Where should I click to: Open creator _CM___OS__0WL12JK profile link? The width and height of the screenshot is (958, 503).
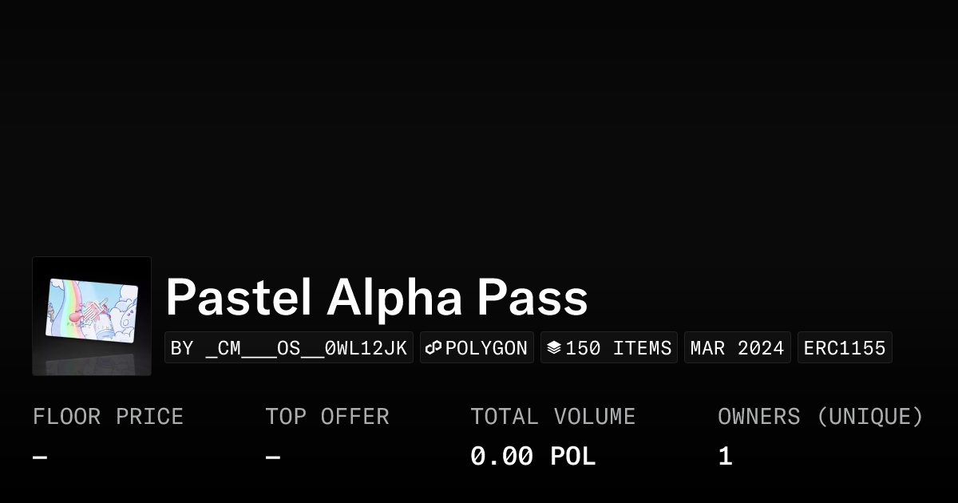(x=307, y=348)
